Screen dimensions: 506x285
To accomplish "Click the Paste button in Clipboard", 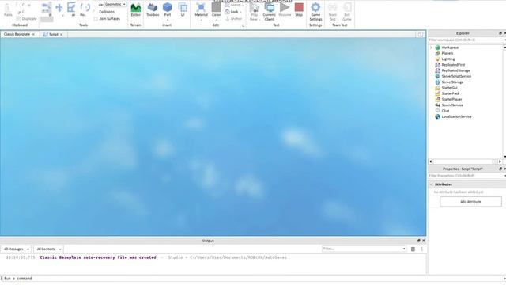I will (x=8, y=10).
